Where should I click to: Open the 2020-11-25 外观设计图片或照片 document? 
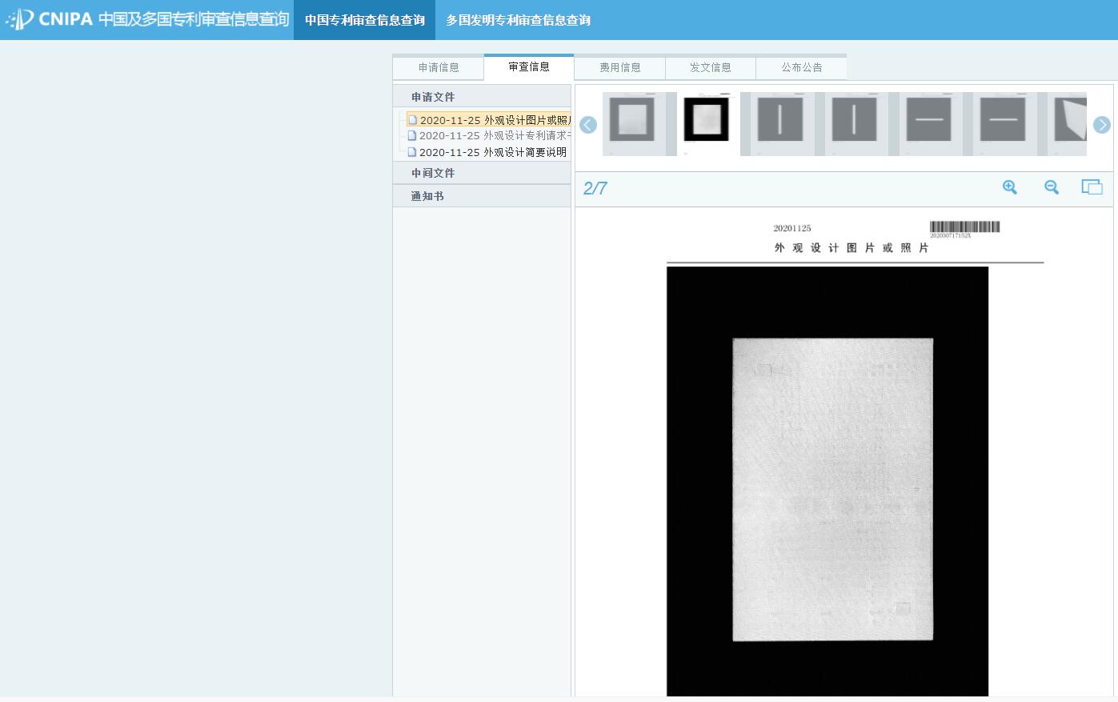494,120
